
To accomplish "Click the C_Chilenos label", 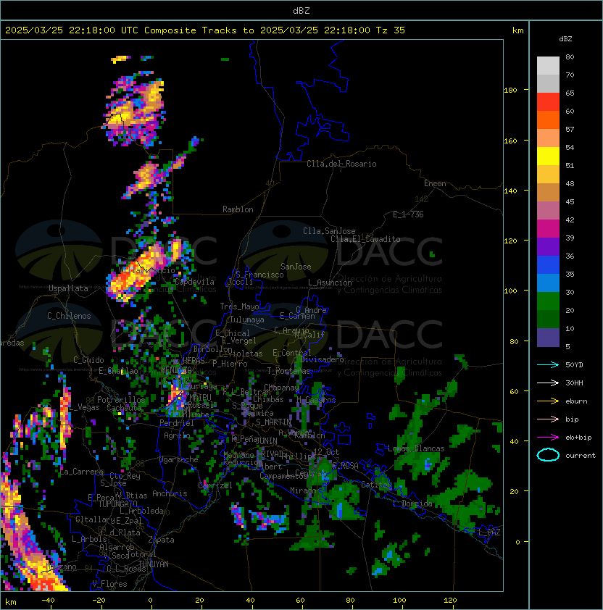I will point(69,316).
